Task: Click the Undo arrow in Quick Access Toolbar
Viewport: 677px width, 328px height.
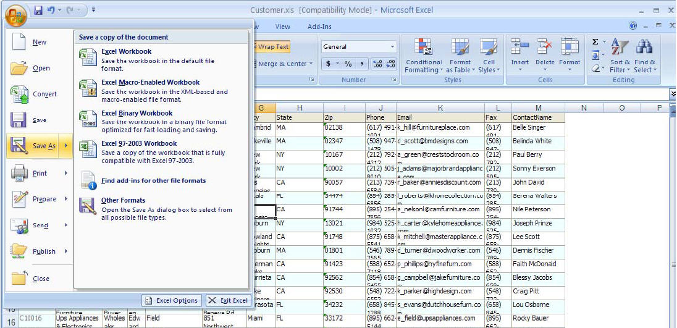Action: tap(51, 10)
